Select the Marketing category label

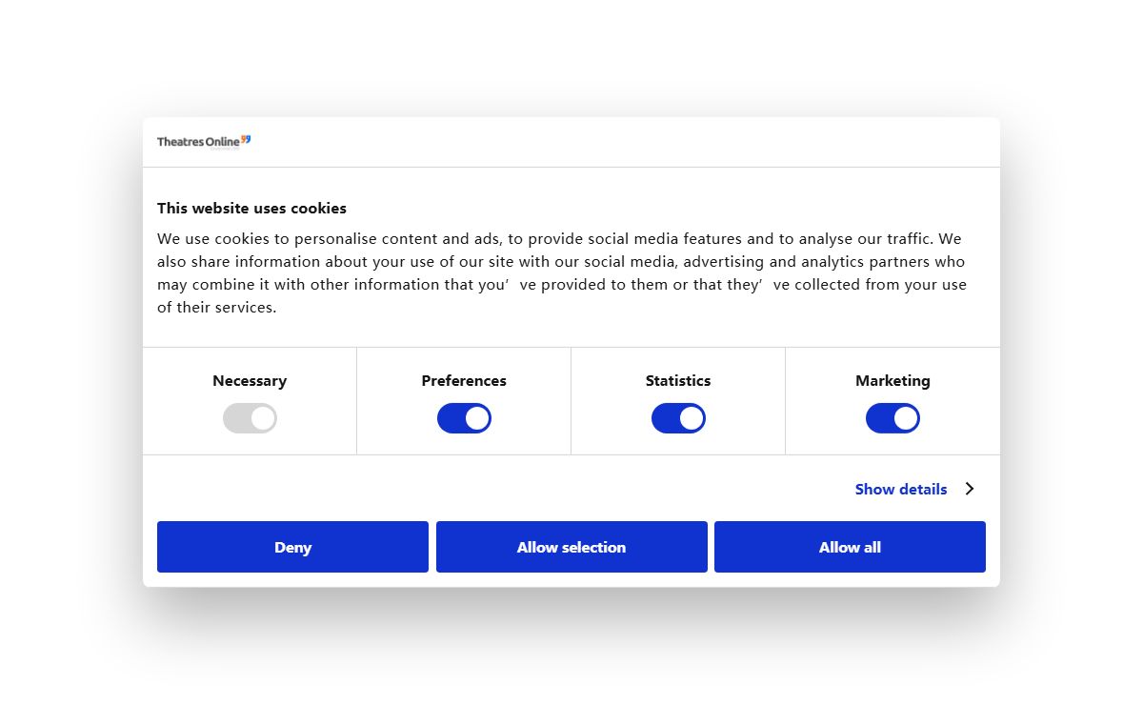coord(892,380)
